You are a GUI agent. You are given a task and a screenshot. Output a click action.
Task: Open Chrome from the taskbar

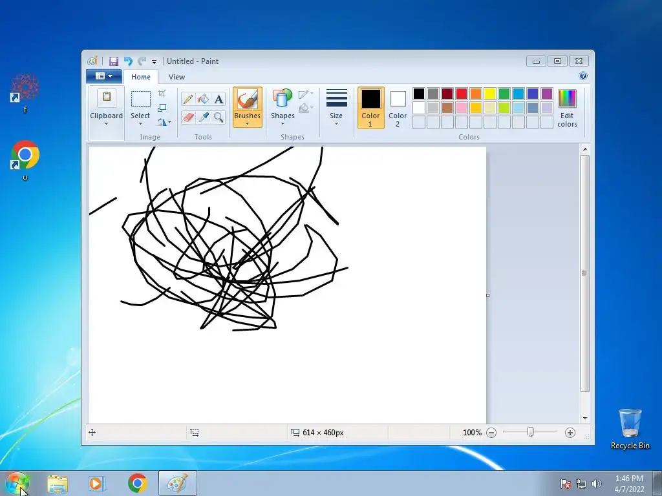[137, 483]
